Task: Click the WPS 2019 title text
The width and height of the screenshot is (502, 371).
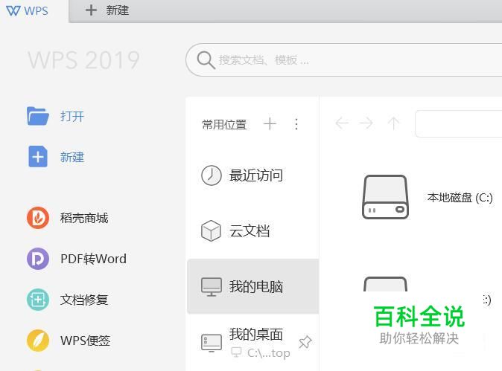Action: (x=84, y=59)
